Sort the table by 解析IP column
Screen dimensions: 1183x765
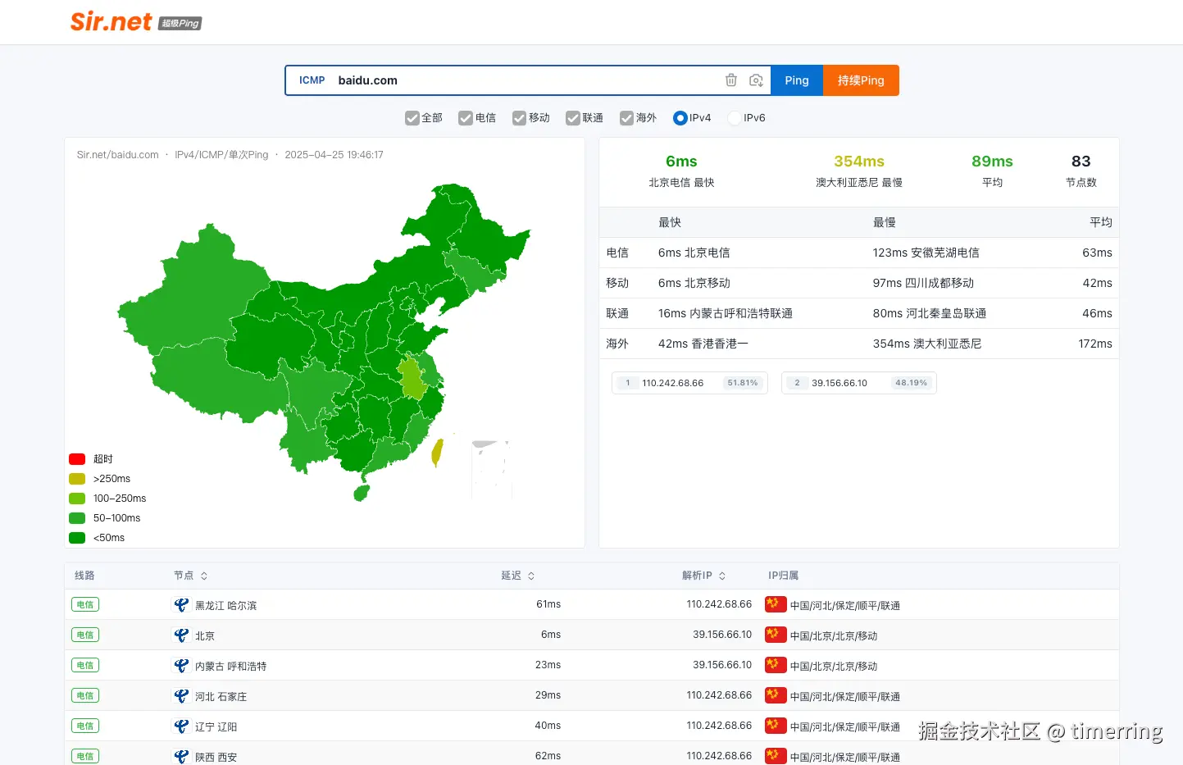click(722, 576)
